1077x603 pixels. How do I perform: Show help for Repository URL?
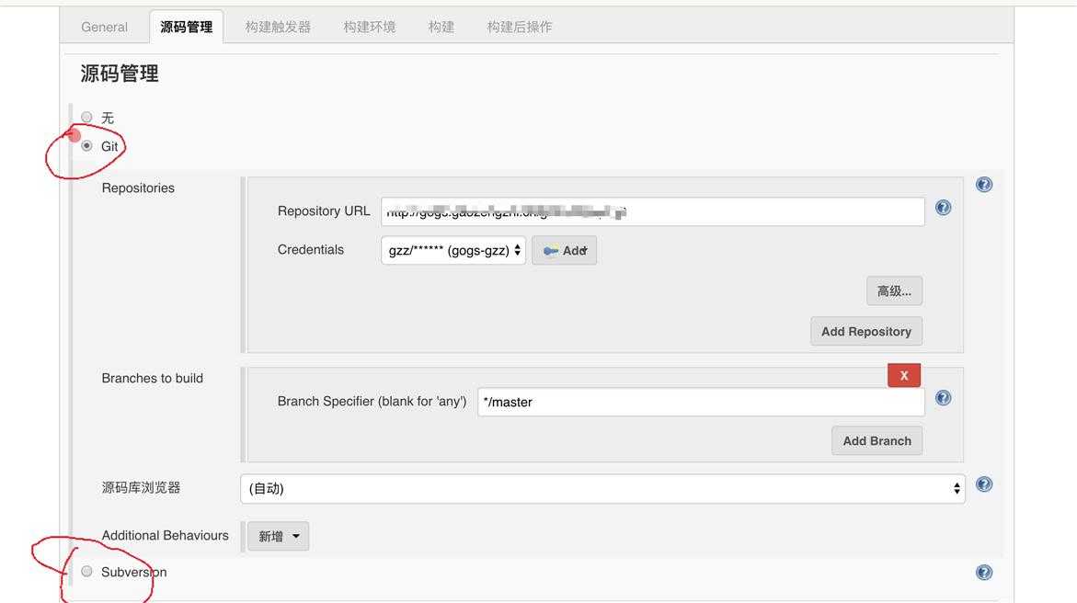point(943,208)
